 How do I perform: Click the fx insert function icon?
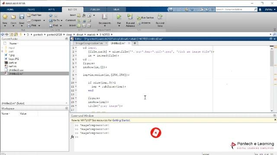(x=84, y=15)
